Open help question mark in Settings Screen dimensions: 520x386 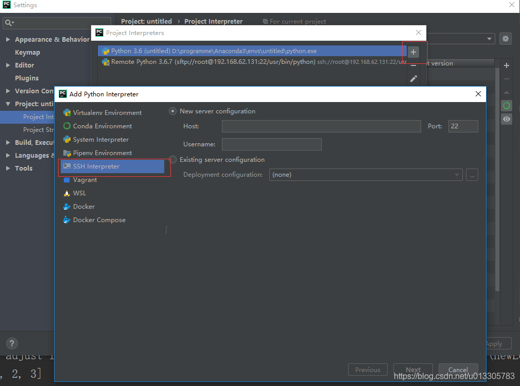tap(12, 344)
